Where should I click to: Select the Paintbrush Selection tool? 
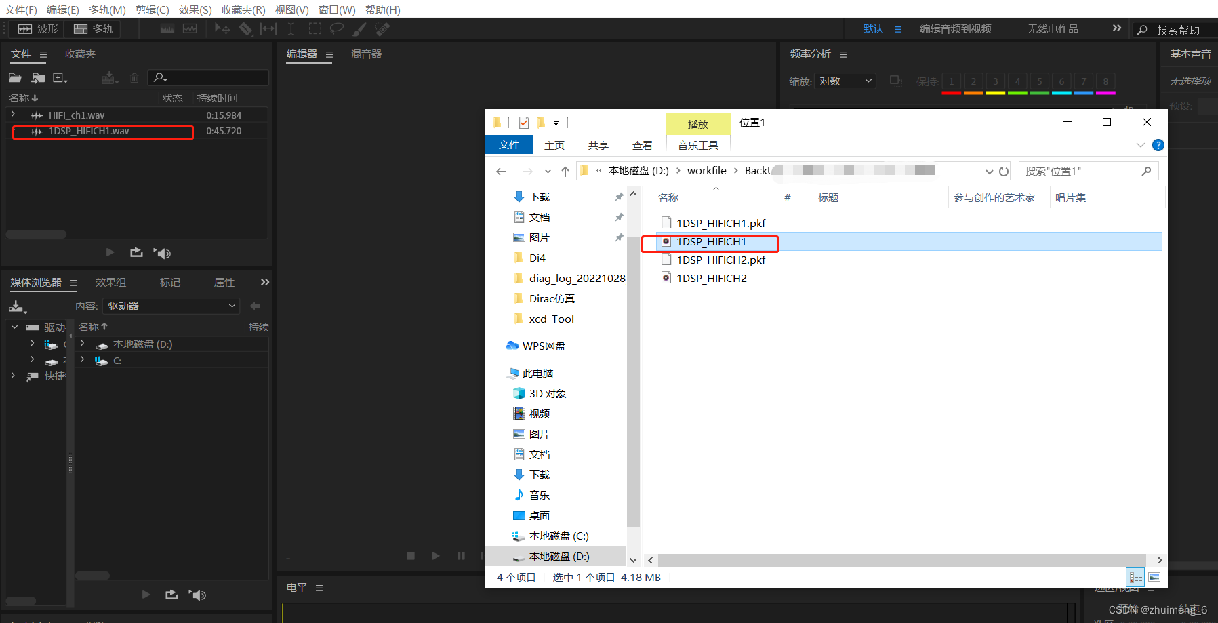(359, 29)
